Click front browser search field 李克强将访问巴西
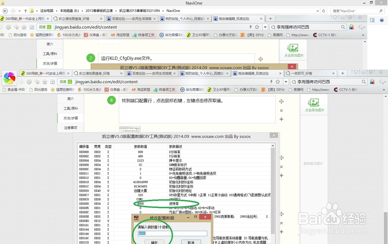388x244 pixels. tap(328, 82)
